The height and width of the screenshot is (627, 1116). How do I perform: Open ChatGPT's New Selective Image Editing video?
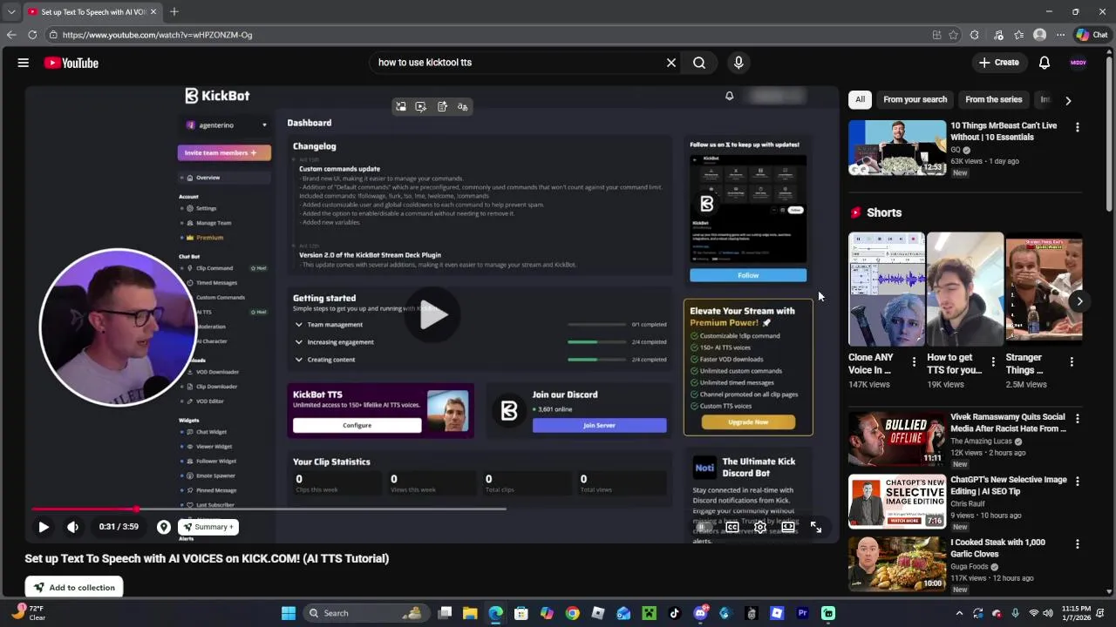point(1008,485)
